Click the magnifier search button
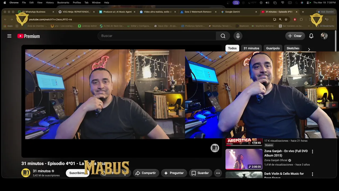The image size is (339, 191). point(223,36)
